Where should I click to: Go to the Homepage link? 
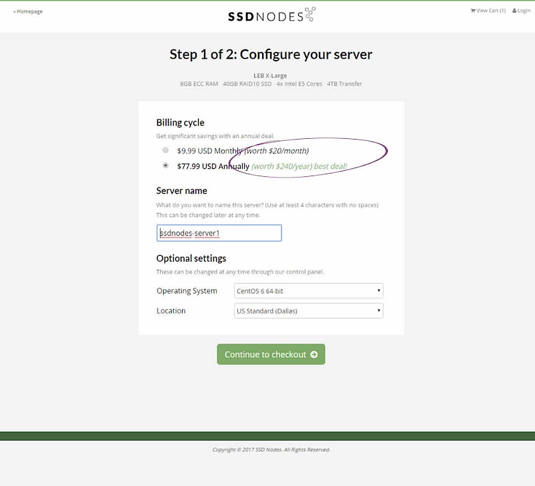(29, 11)
